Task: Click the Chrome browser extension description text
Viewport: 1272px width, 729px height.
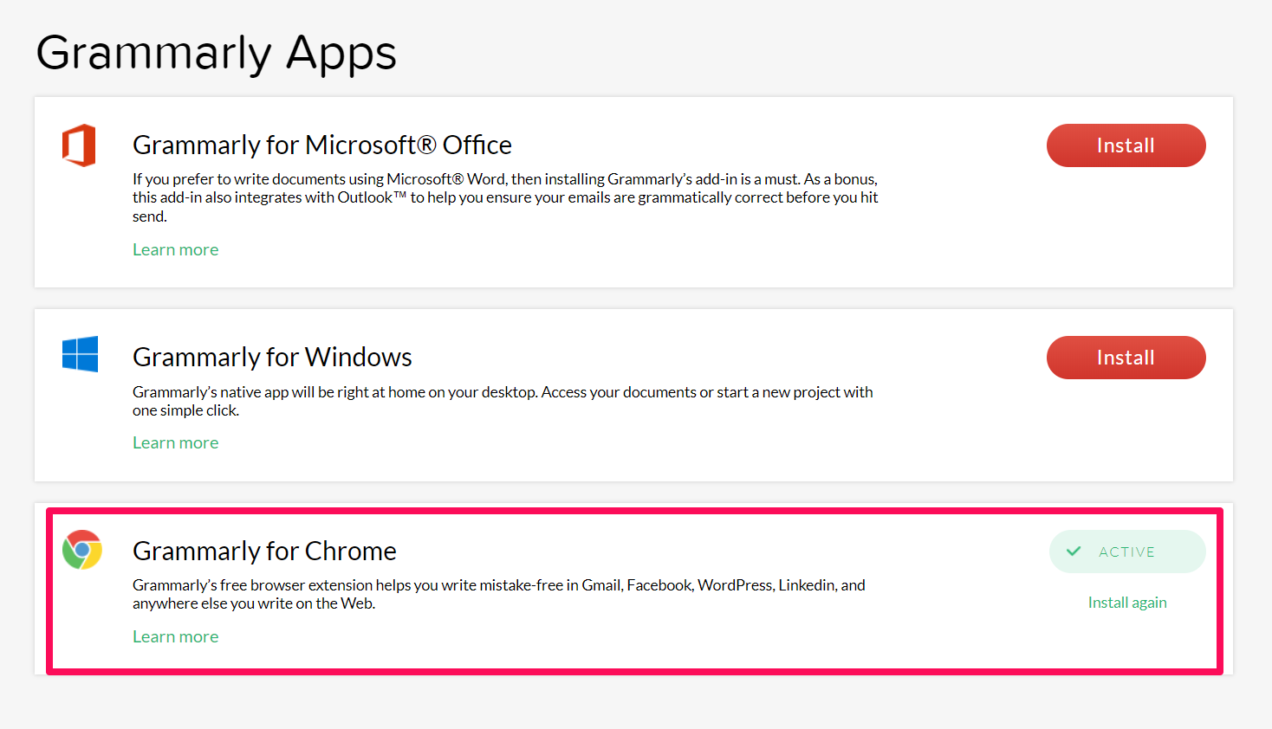Action: [x=499, y=594]
